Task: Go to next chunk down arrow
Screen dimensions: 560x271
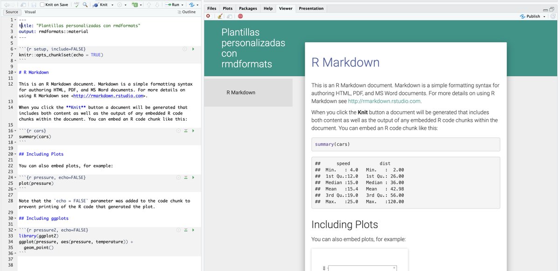Action: point(157,5)
